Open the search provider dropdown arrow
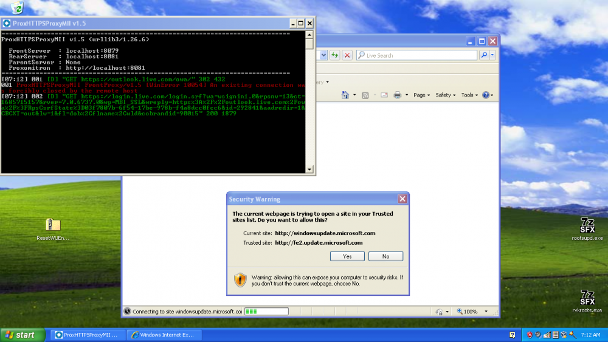Viewport: 608px width, 342px height. coord(492,55)
